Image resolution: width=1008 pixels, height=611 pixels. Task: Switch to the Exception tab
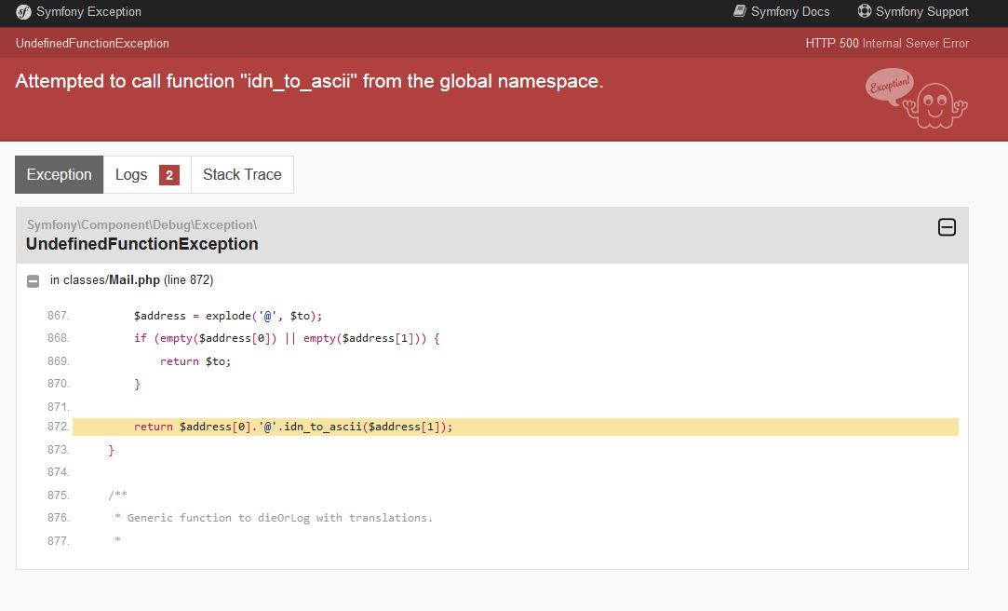pyautogui.click(x=59, y=175)
